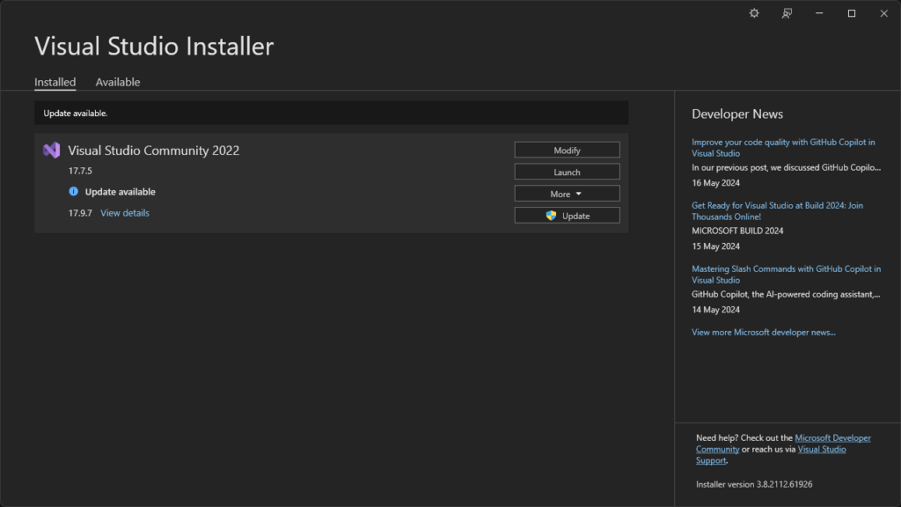Click the Modify button
This screenshot has height=507, width=901.
pyautogui.click(x=568, y=150)
